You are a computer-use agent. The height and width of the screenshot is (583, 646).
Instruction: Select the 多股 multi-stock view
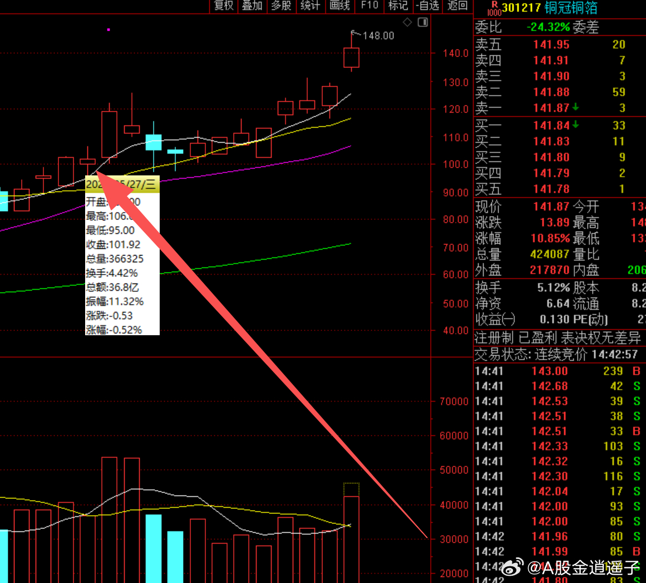pyautogui.click(x=282, y=6)
